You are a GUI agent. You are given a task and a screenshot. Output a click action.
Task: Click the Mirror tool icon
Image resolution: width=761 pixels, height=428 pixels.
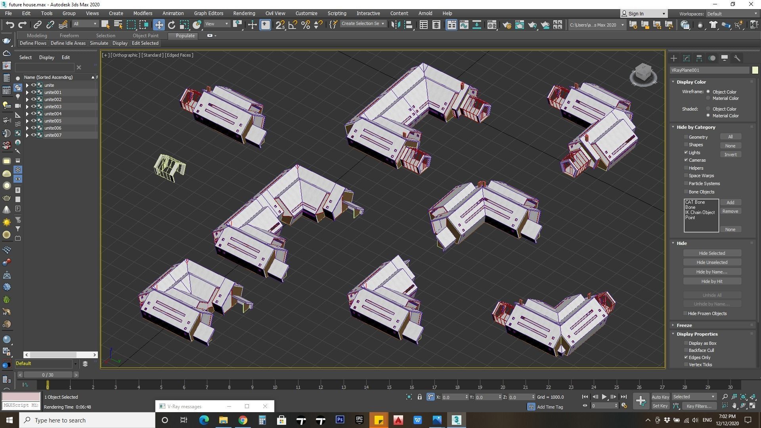pyautogui.click(x=396, y=25)
